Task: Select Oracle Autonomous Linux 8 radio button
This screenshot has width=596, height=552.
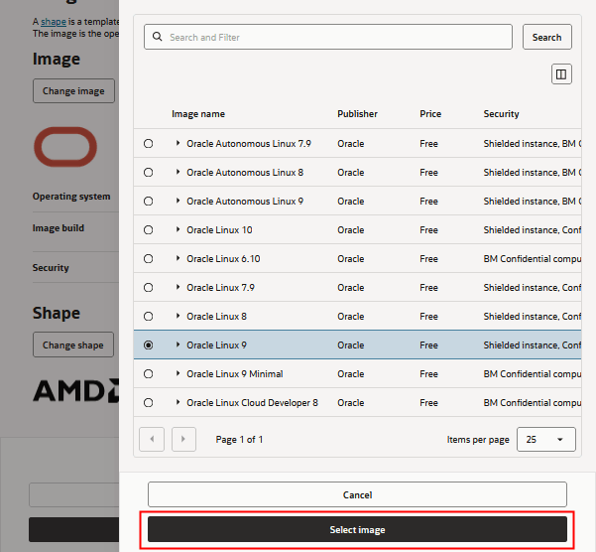Action: point(148,173)
